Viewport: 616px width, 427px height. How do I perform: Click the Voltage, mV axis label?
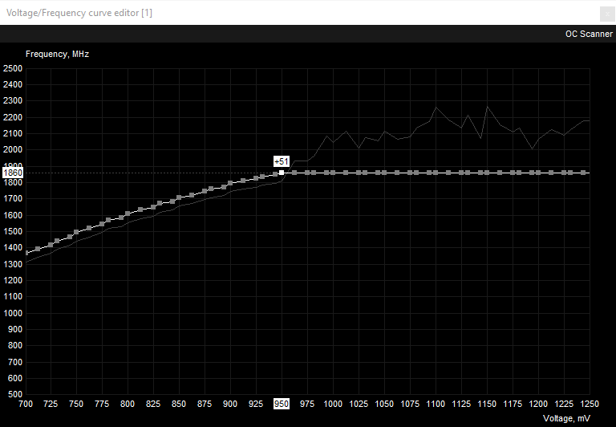click(x=566, y=418)
